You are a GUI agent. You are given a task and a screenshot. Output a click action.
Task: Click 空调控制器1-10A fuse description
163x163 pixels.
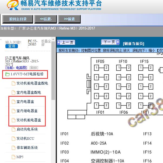coord(107,161)
